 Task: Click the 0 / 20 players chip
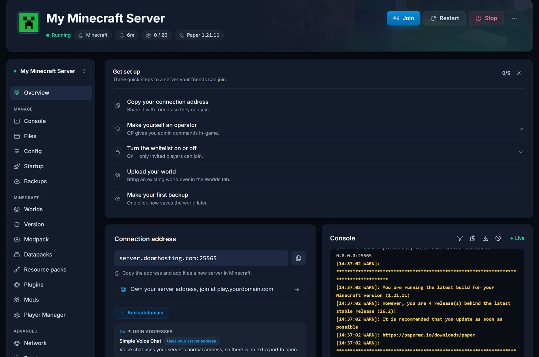click(x=157, y=35)
